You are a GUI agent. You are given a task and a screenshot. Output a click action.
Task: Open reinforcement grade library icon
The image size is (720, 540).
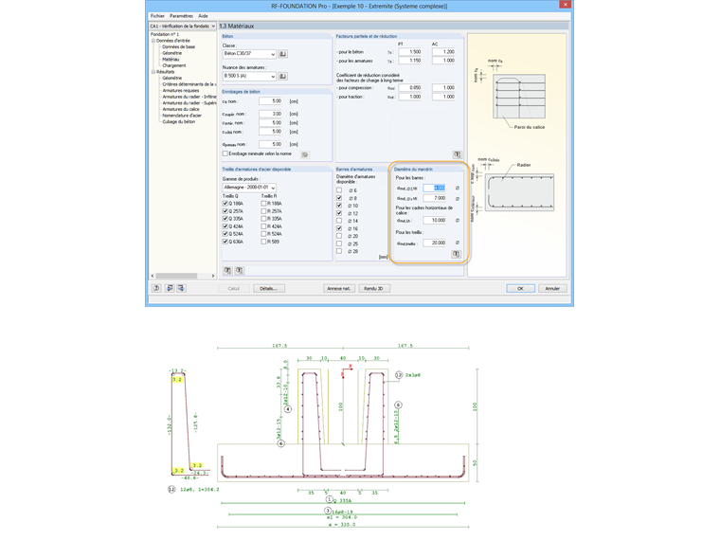click(x=283, y=76)
